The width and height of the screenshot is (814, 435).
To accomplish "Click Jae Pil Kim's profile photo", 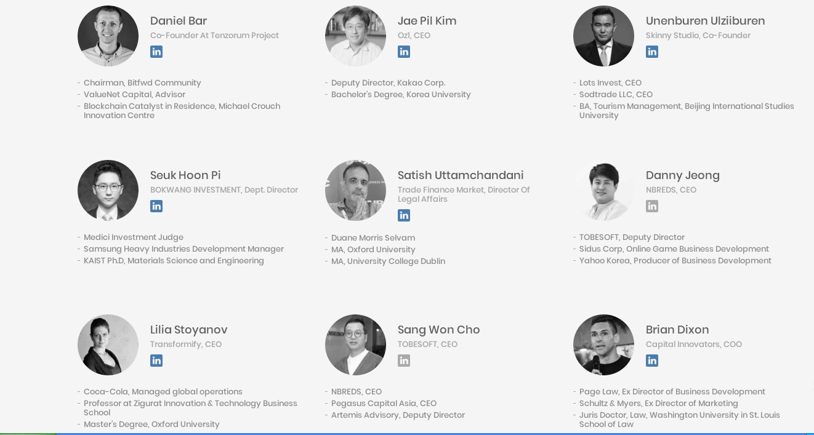I will click(355, 36).
